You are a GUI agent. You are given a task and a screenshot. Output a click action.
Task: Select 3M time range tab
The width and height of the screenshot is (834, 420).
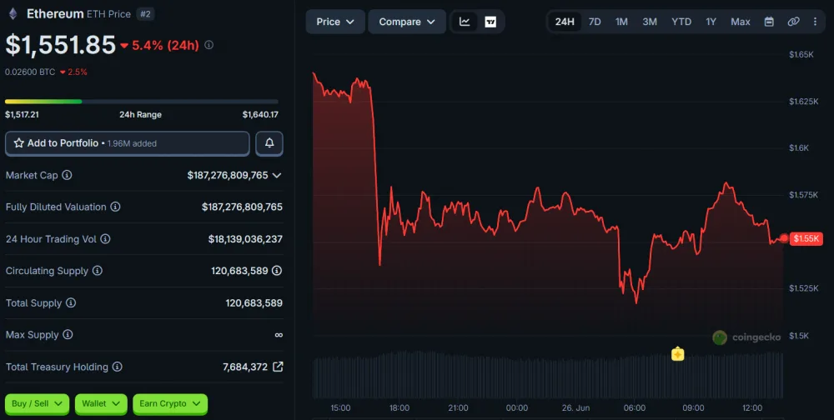(650, 22)
